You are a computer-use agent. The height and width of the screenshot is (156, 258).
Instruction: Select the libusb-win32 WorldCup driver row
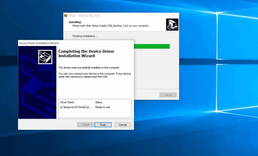95,107
